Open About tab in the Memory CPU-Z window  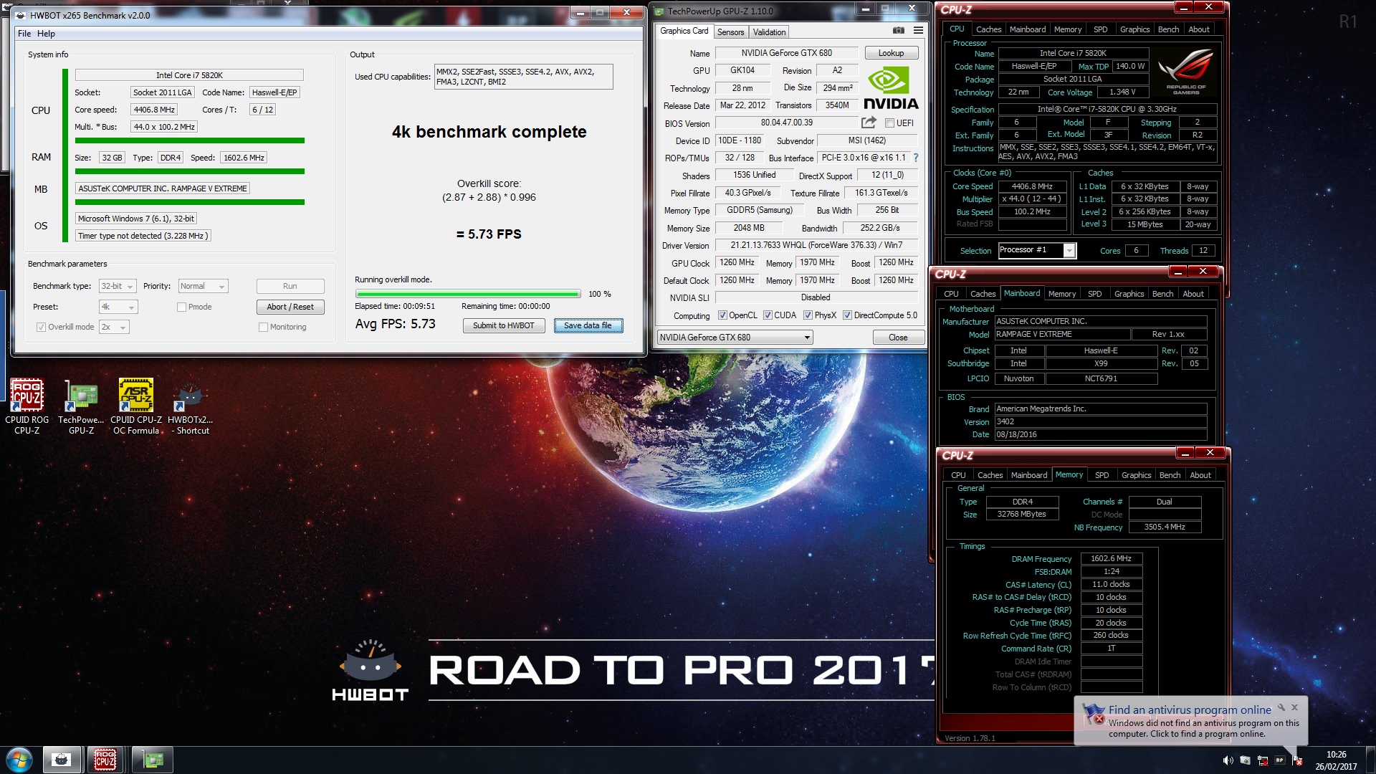point(1200,475)
